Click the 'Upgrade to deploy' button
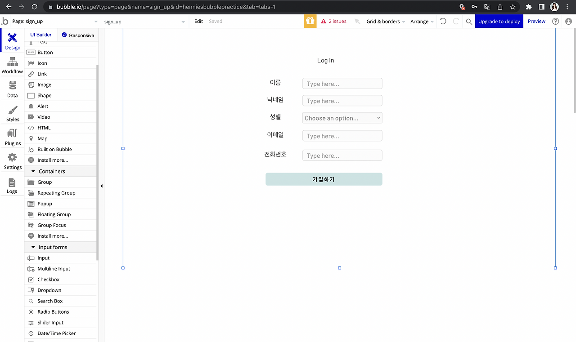The image size is (576, 342). point(499,21)
